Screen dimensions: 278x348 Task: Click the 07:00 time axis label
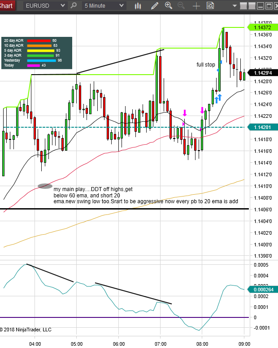point(160,344)
